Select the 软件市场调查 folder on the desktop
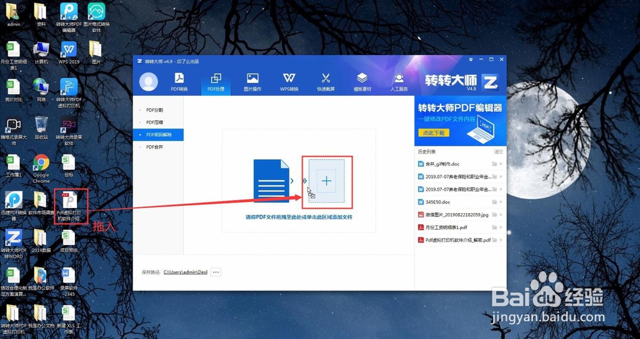Viewport: 640px width, 339px height. tap(41, 203)
